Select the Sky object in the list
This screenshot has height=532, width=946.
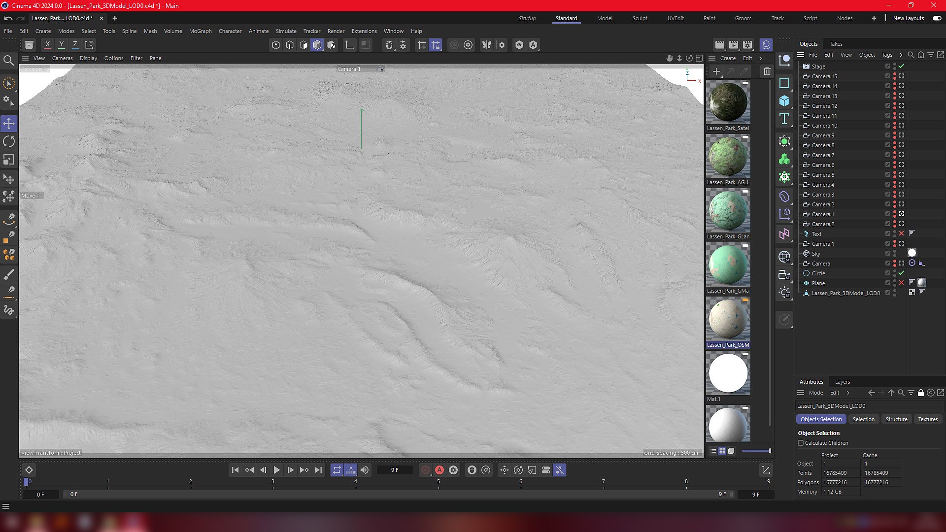pos(816,254)
